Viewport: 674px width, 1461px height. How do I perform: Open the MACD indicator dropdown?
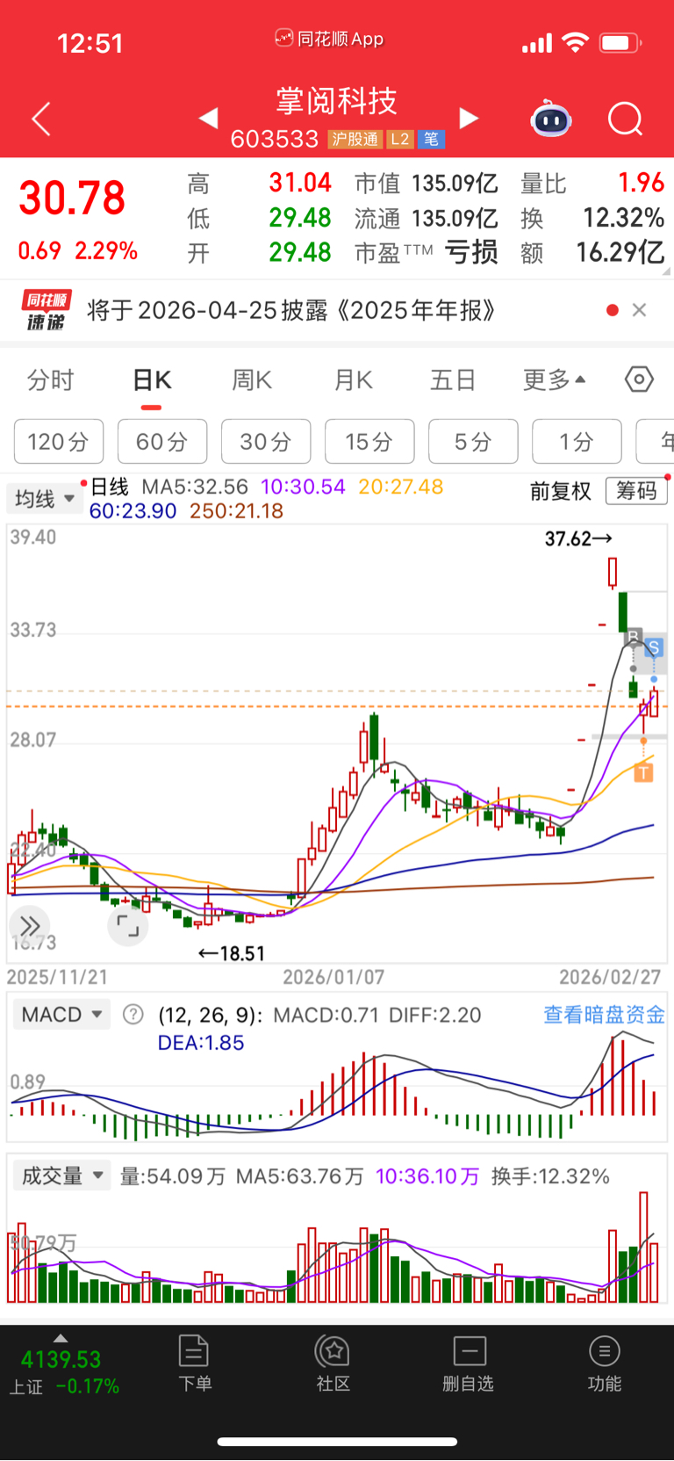61,1015
